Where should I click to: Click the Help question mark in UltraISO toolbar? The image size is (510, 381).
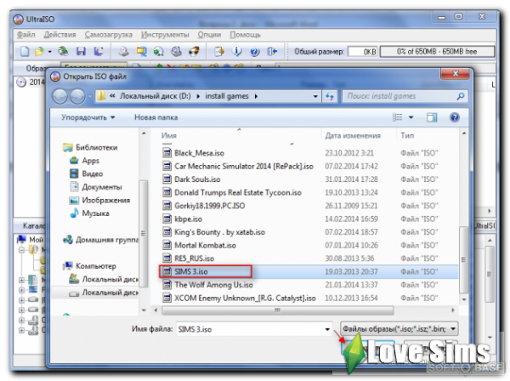tap(255, 51)
